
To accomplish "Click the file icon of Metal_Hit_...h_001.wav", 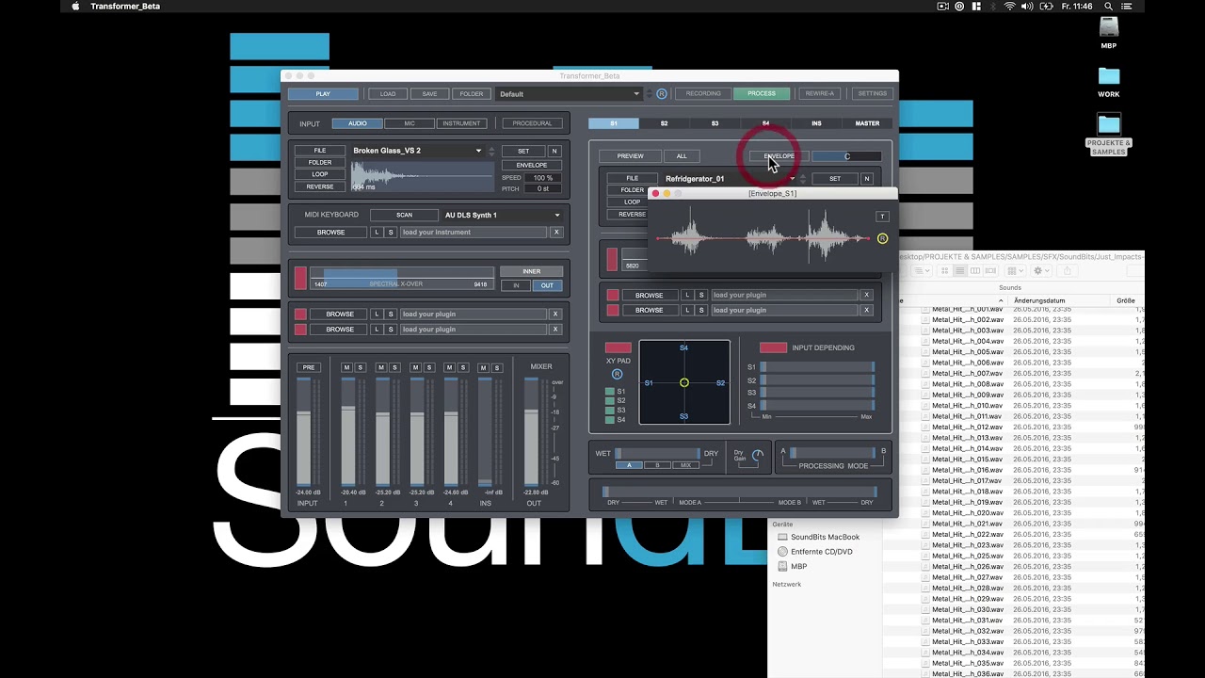I will (925, 309).
